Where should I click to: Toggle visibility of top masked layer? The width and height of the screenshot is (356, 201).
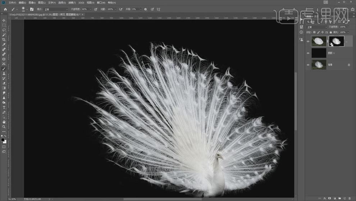pyautogui.click(x=308, y=41)
